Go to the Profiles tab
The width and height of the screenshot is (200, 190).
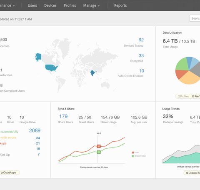pyautogui.click(x=70, y=5)
